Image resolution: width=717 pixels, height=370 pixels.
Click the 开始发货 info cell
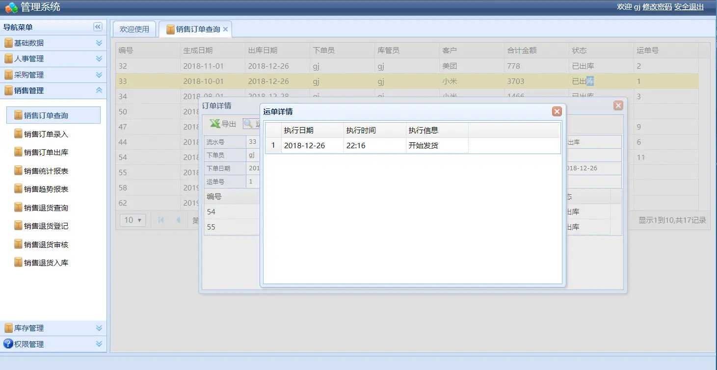(437, 145)
